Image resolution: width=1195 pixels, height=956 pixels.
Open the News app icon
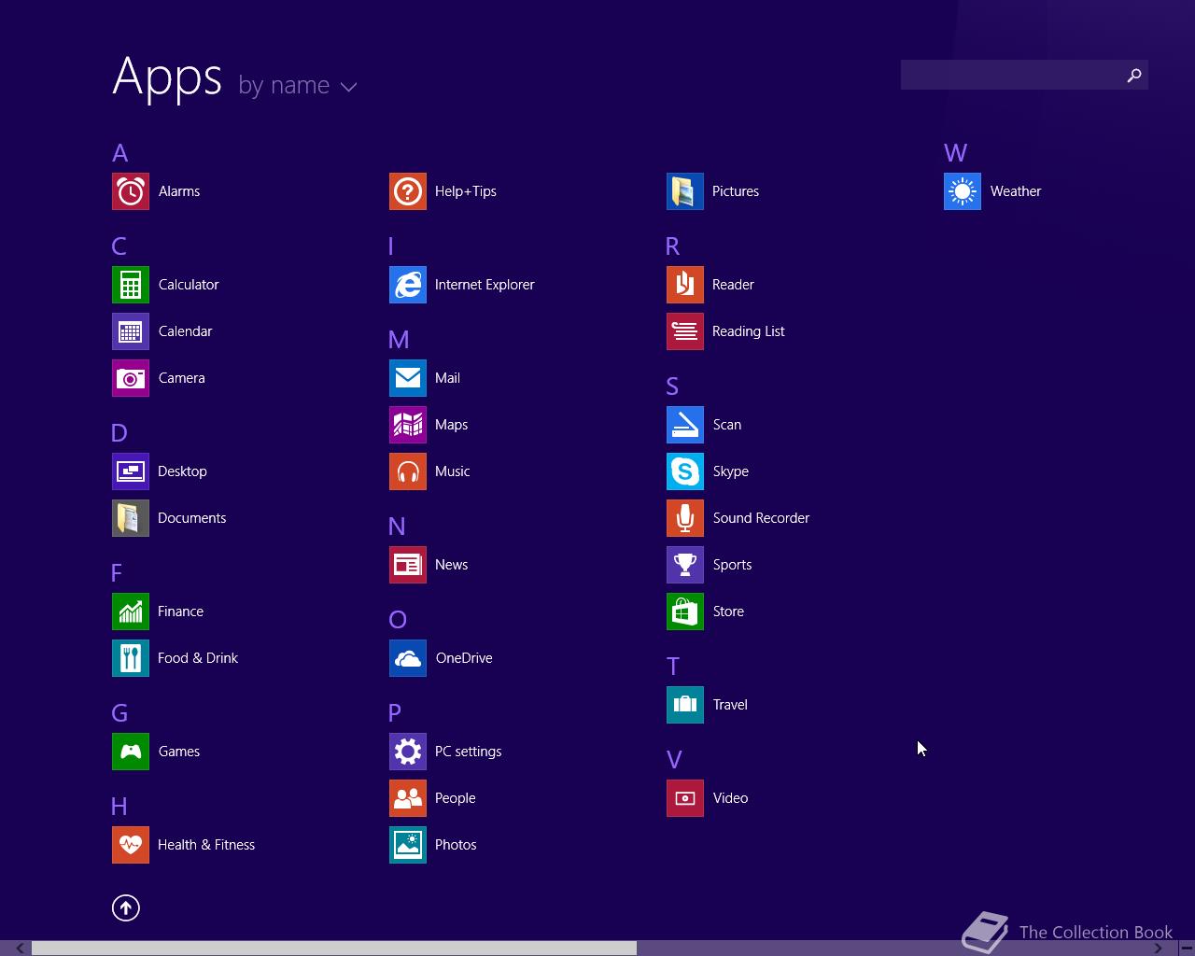pos(408,565)
